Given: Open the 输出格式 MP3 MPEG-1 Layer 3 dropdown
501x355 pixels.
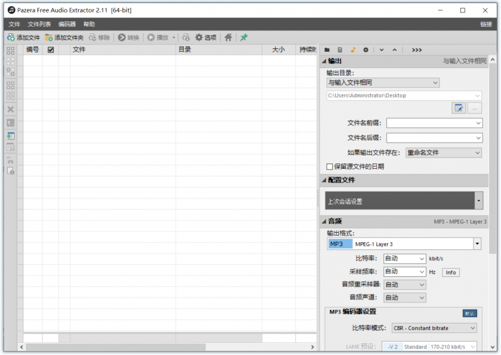Looking at the screenshot, I should pyautogui.click(x=404, y=244).
